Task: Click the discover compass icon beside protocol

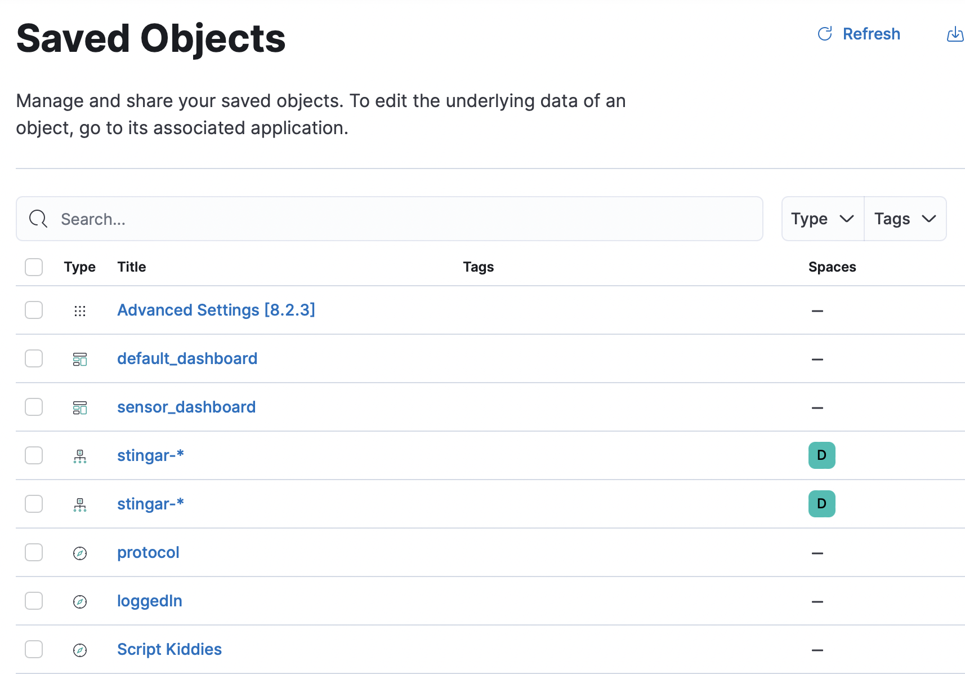Action: 80,553
